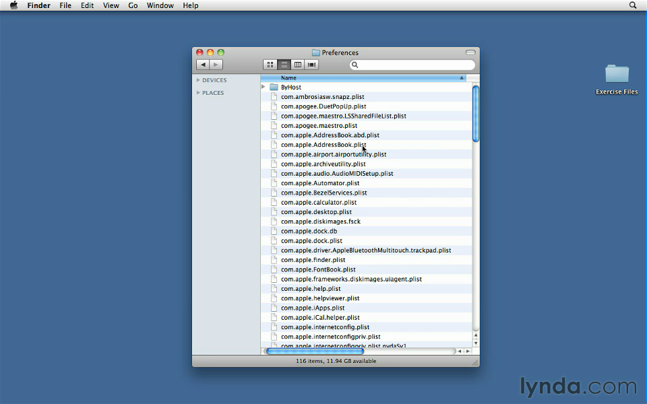
Task: Open the Finder menu
Action: click(39, 5)
